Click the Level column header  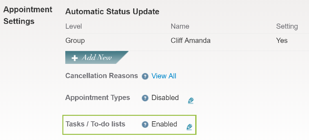[74, 26]
